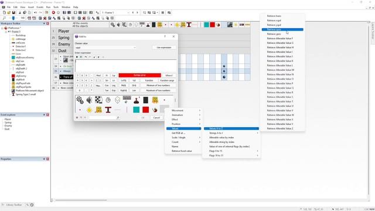The width and height of the screenshot is (375, 211).
Task: Click the joystick icon in event editor header
Action: [148, 25]
